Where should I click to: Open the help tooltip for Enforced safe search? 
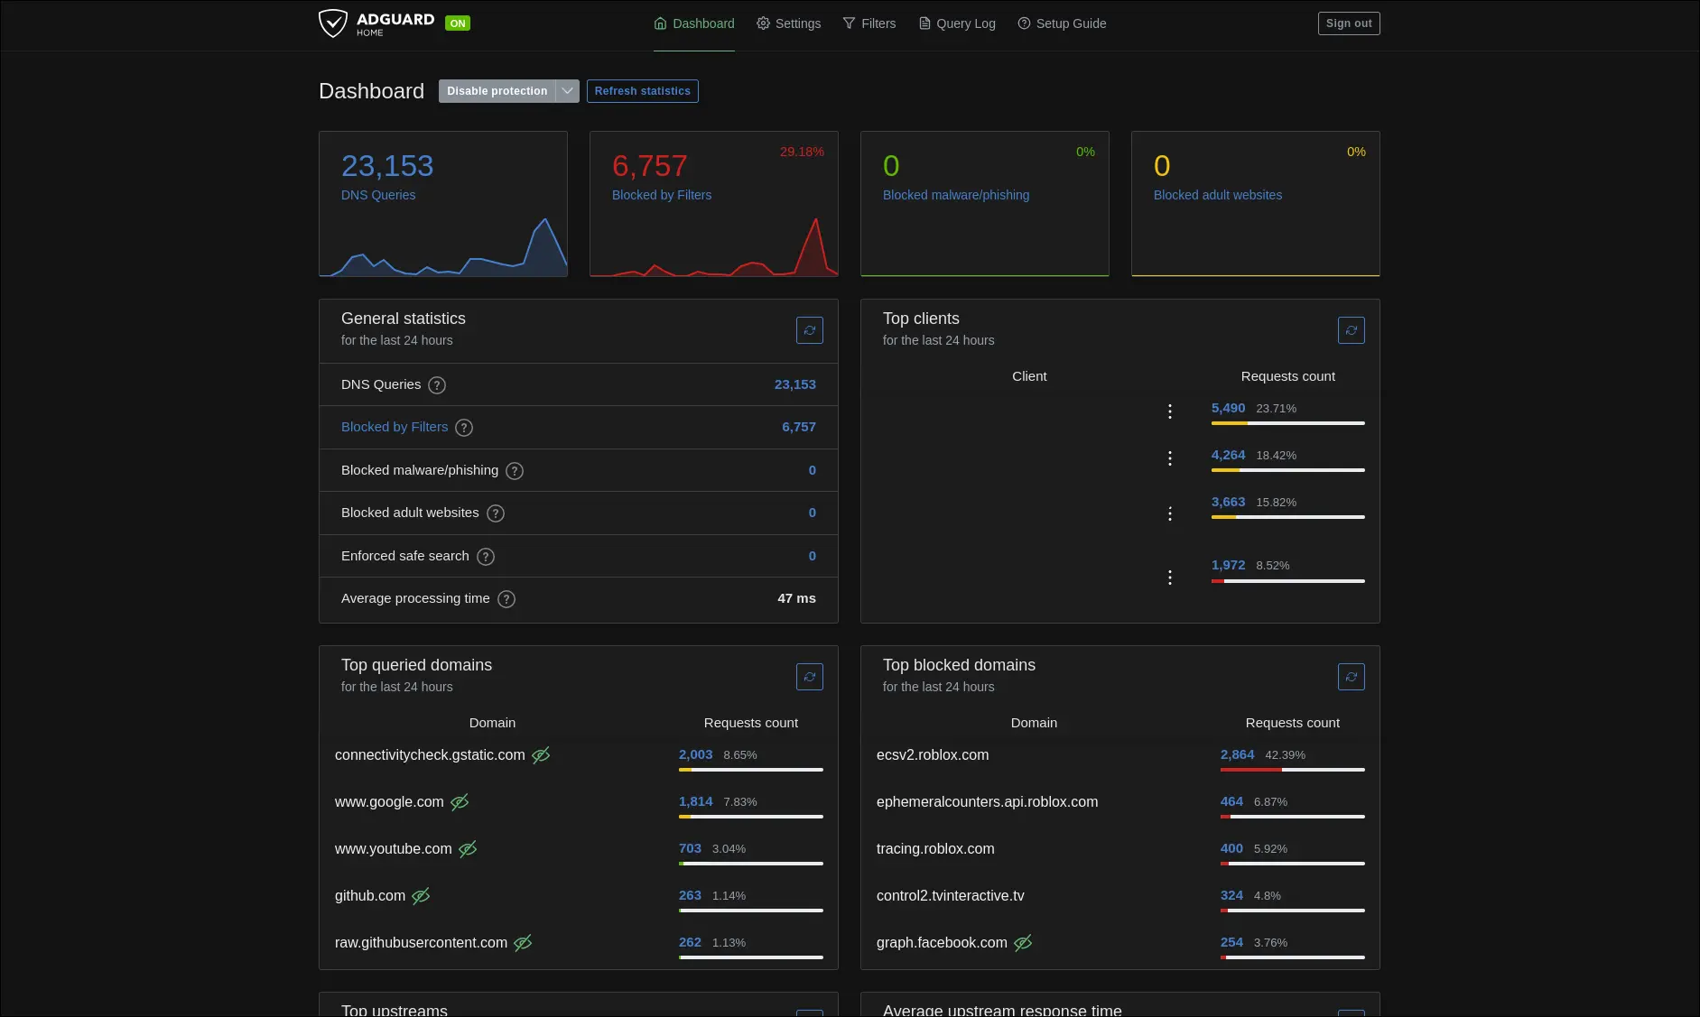pos(485,557)
